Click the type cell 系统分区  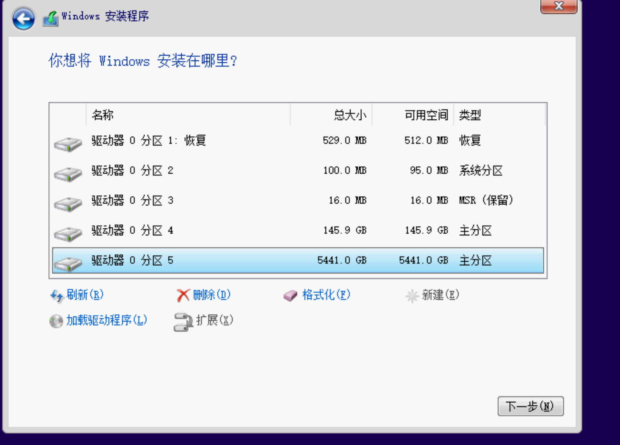coord(481,170)
